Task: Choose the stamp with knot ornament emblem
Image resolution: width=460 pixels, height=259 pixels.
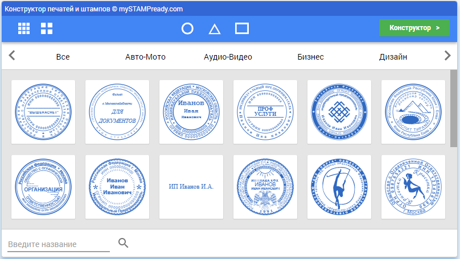Action: (339, 112)
